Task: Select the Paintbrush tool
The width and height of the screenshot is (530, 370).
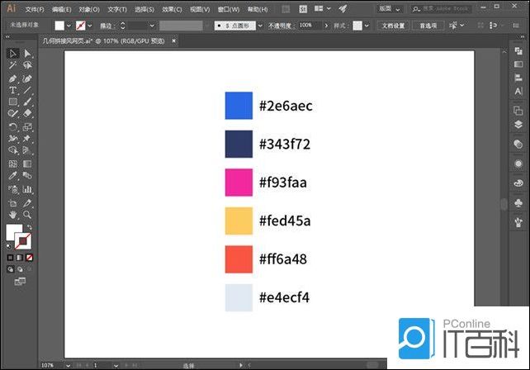Action: [27, 102]
